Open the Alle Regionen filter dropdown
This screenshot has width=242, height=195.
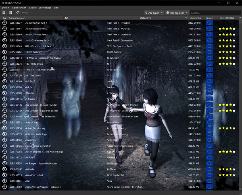[x=177, y=13]
